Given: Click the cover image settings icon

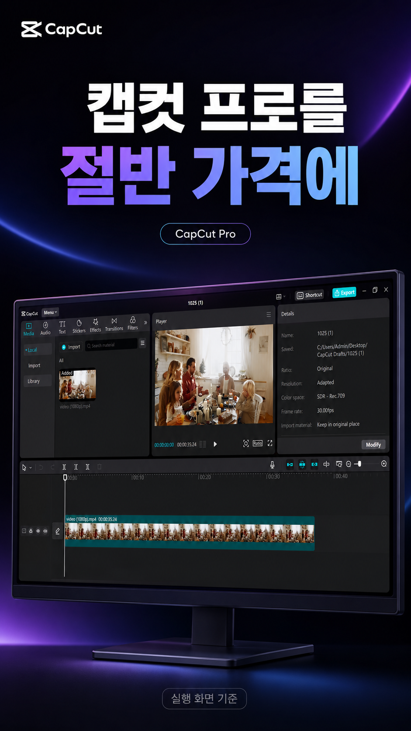Looking at the screenshot, I should (339, 464).
